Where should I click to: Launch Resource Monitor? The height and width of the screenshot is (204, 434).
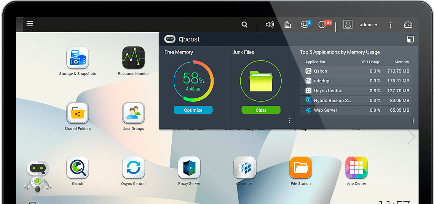point(133,58)
